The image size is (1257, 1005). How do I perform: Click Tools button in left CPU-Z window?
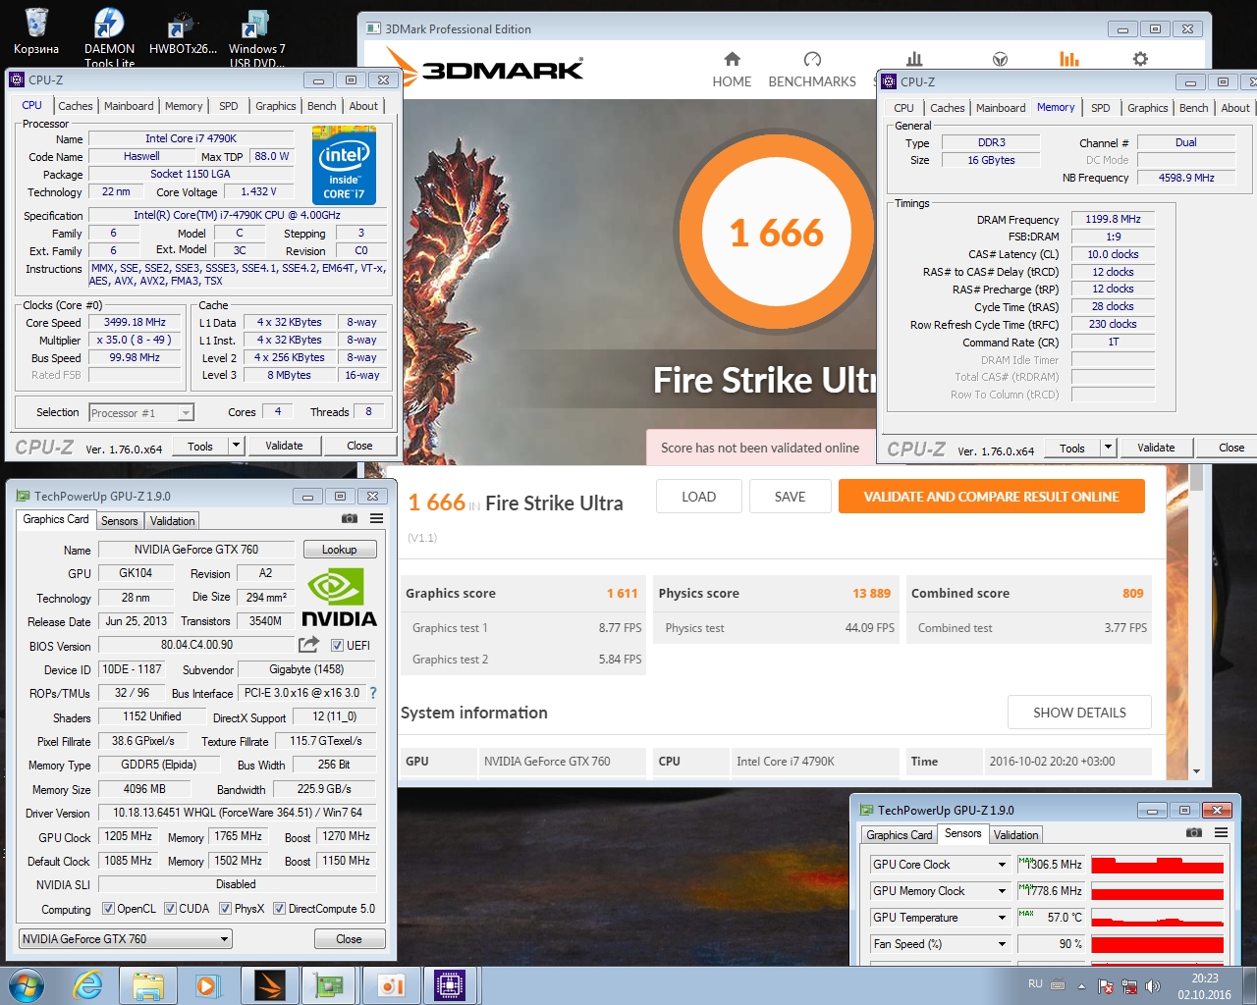(x=200, y=446)
